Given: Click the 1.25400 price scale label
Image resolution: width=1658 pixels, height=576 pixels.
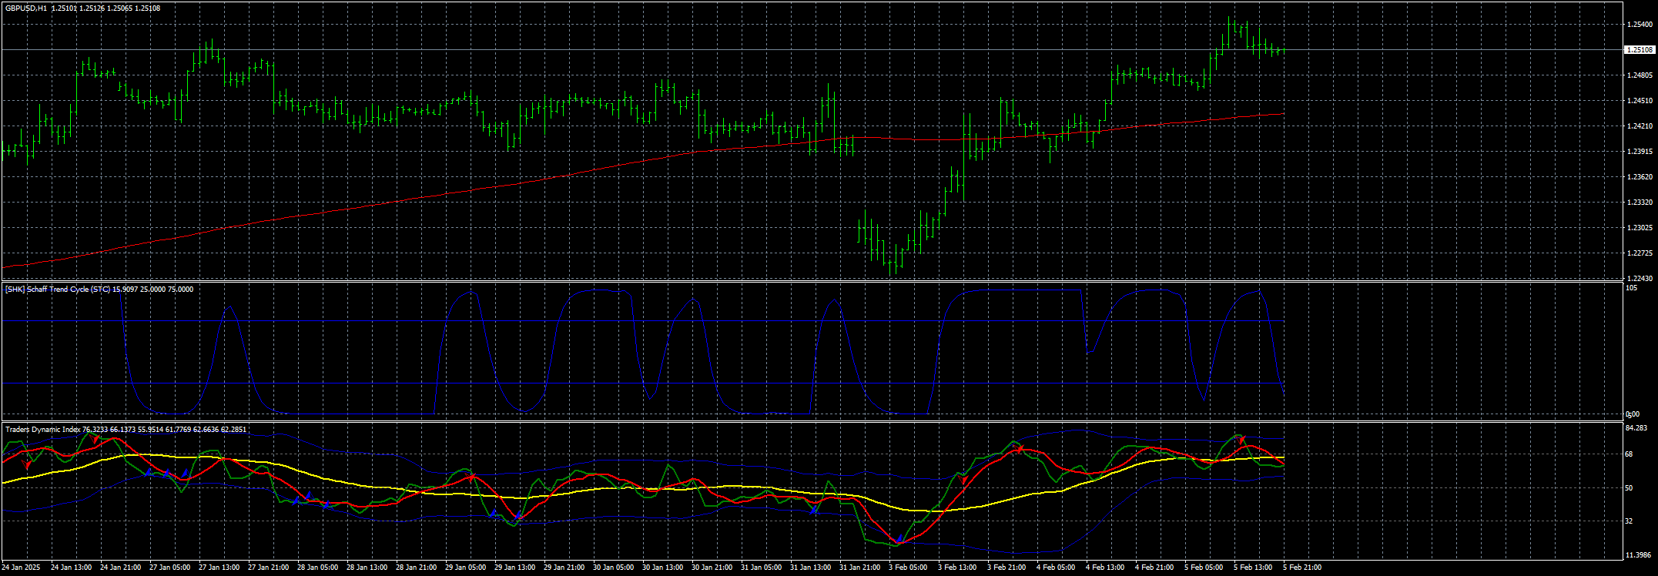Looking at the screenshot, I should [x=1640, y=25].
